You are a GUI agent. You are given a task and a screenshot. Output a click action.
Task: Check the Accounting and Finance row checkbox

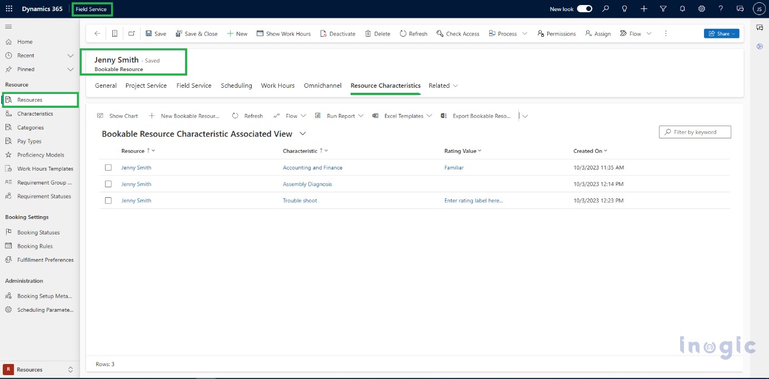point(108,167)
